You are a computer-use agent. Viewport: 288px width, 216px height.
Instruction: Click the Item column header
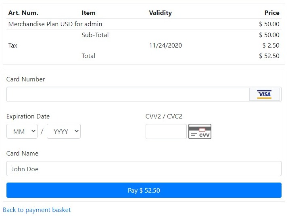coord(88,12)
